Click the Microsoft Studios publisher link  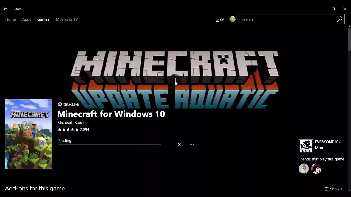72,123
